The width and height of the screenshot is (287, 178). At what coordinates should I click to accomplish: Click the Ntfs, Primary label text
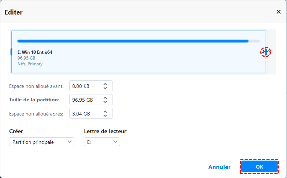point(30,64)
